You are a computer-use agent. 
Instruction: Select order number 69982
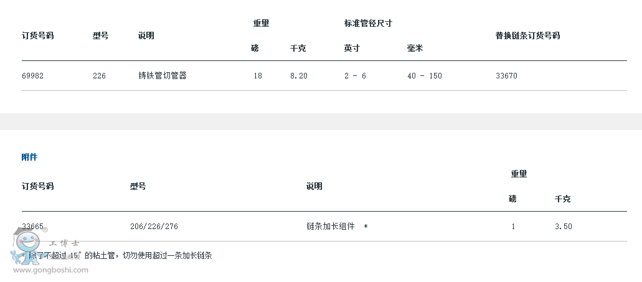click(33, 76)
